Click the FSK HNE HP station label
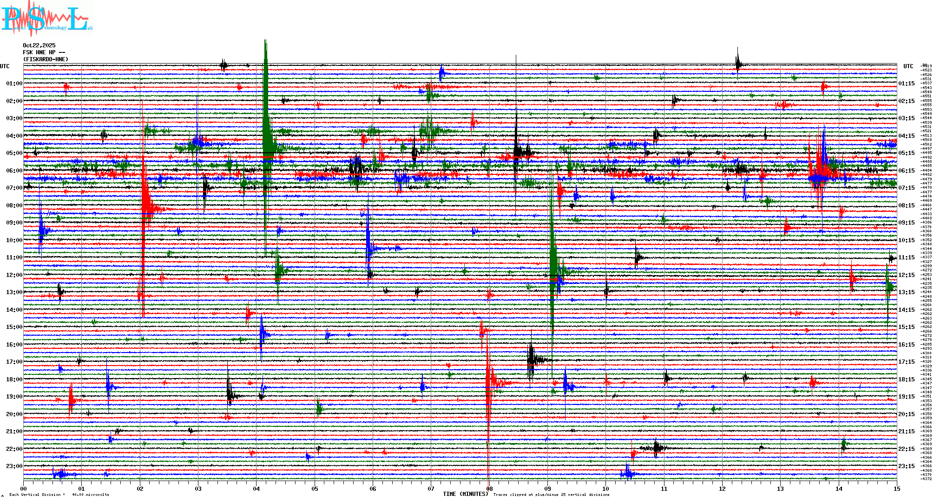 (x=44, y=52)
